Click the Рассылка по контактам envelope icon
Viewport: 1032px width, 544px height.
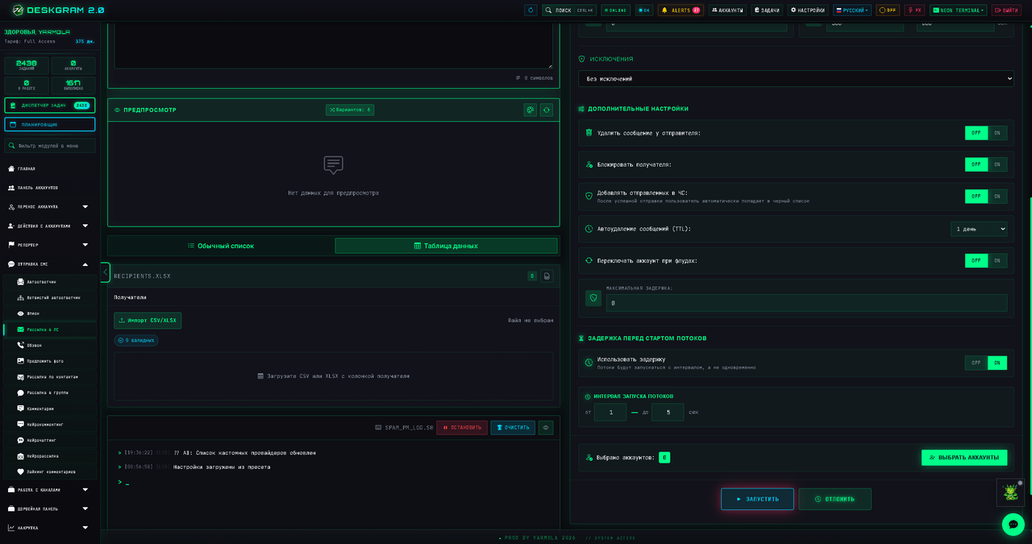pyautogui.click(x=20, y=376)
